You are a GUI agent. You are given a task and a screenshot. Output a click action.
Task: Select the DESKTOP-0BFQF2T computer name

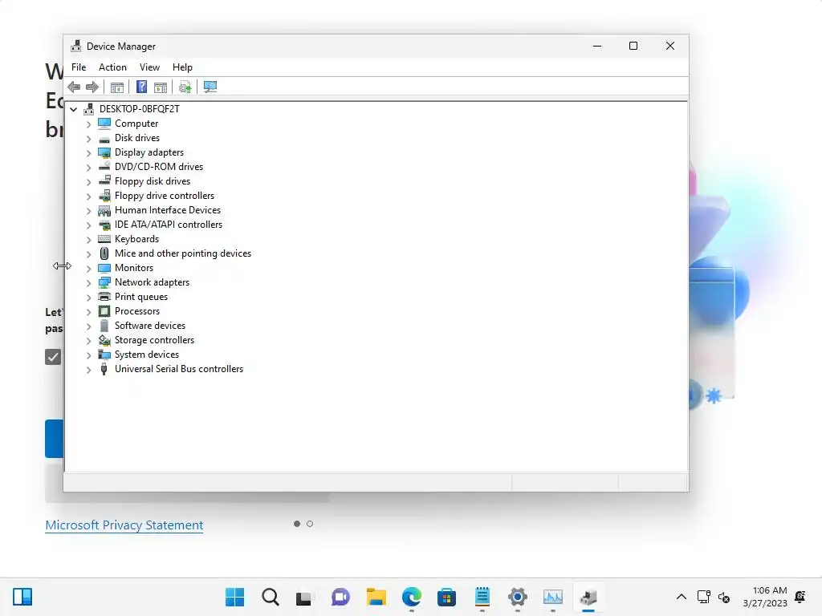coord(140,109)
